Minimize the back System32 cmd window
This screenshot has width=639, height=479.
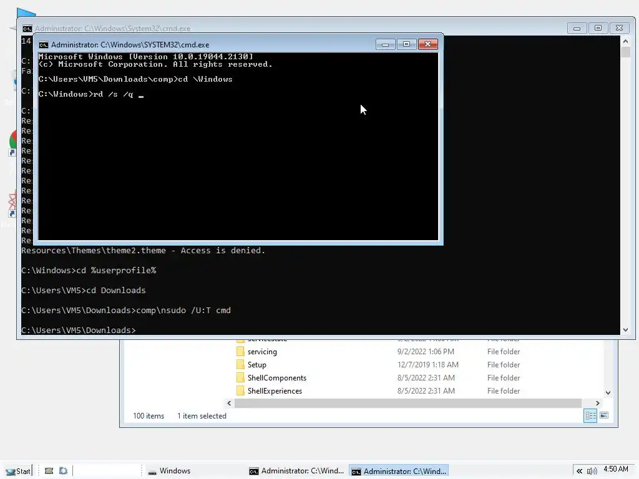577,28
